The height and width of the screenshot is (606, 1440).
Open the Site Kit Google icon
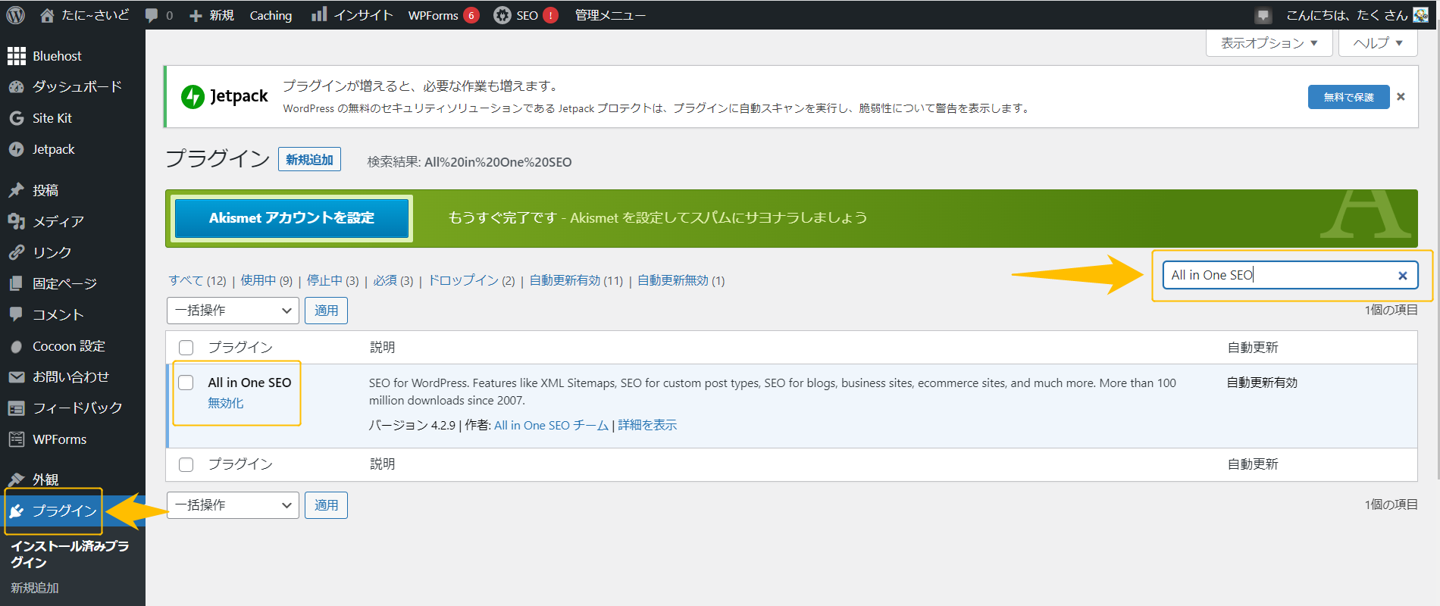[17, 118]
